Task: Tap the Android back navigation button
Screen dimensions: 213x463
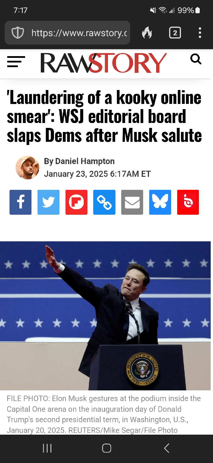Action: [x=167, y=448]
